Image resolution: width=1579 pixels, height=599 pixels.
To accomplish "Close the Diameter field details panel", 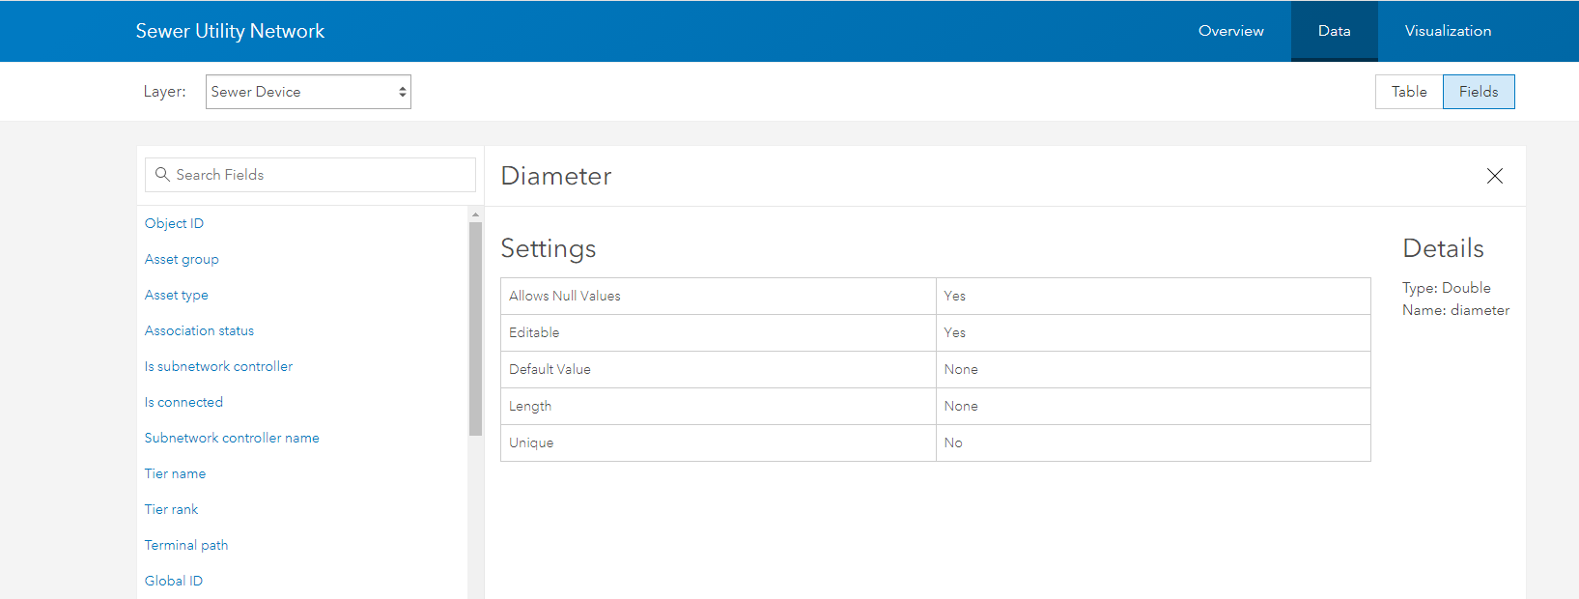I will (x=1494, y=176).
